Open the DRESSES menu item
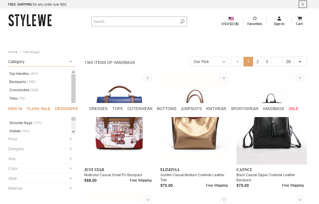The width and height of the screenshot is (319, 204). point(98,109)
